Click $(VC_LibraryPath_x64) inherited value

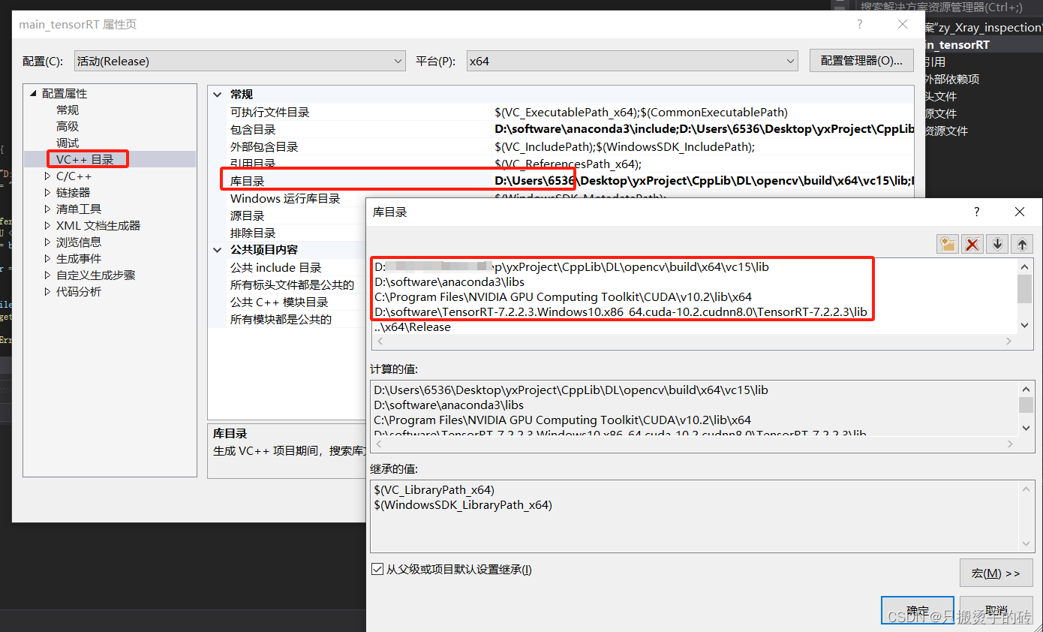click(x=434, y=489)
